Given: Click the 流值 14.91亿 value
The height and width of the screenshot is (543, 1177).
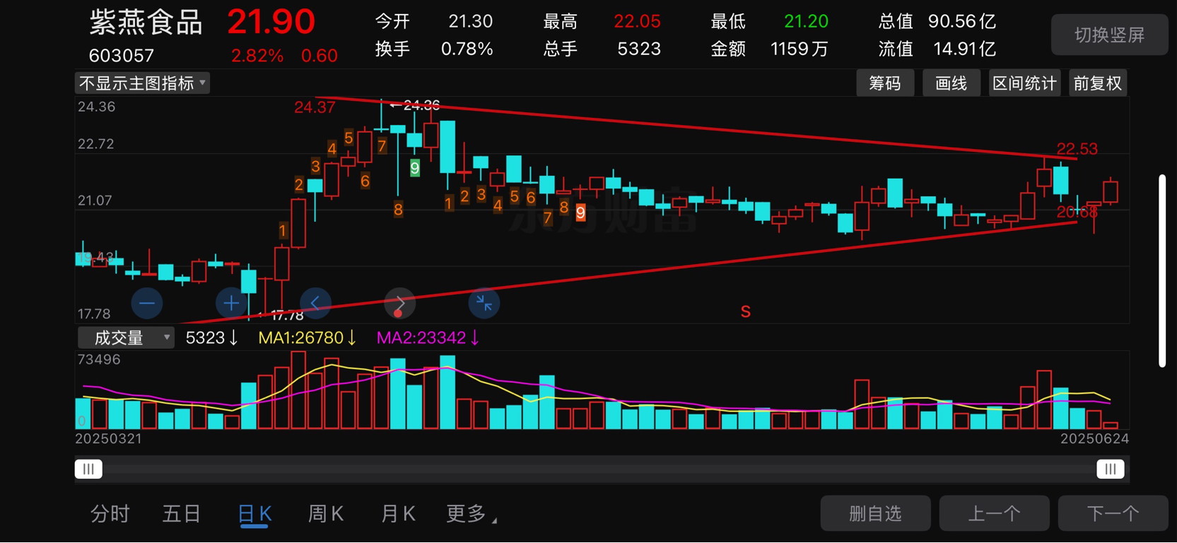Looking at the screenshot, I should (965, 49).
